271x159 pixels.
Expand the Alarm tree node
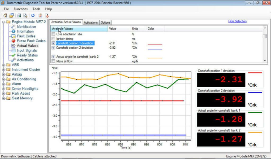3,84
